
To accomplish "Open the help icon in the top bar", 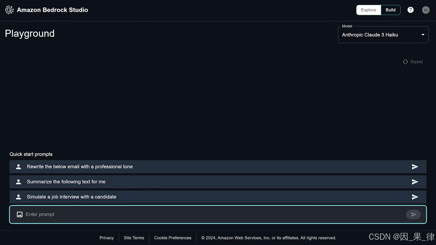I will pos(410,10).
